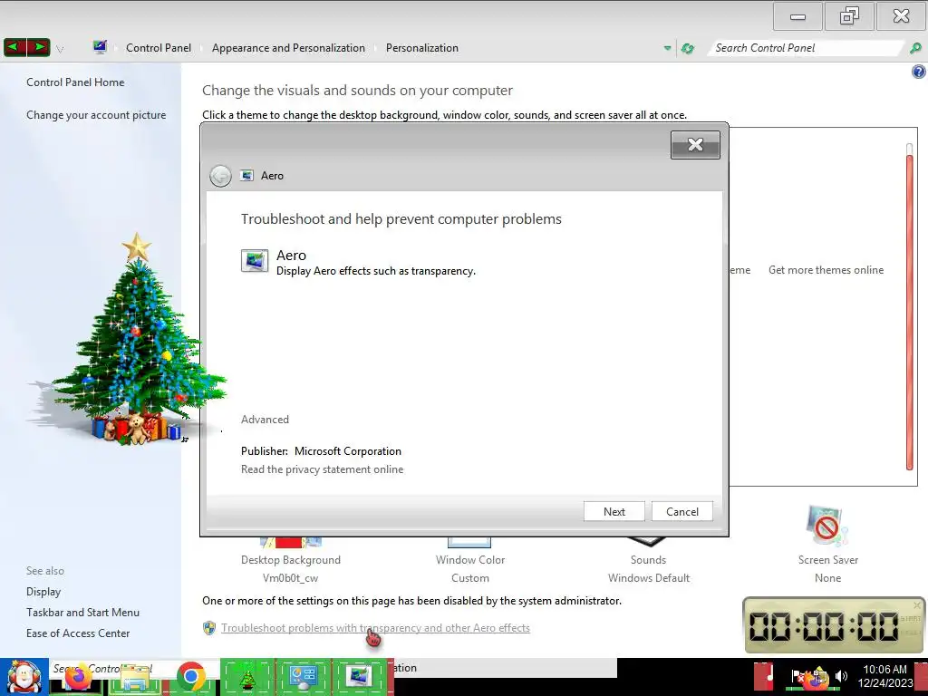928x696 pixels.
Task: Open Firefox from the taskbar
Action: point(78,678)
